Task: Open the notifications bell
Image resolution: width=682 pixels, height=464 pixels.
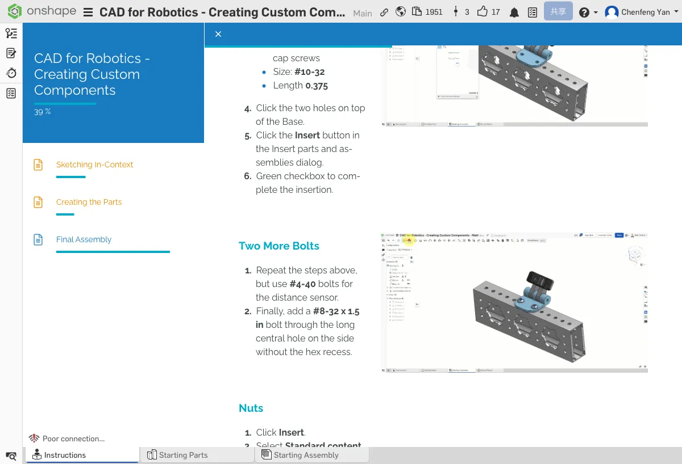Action: 514,12
